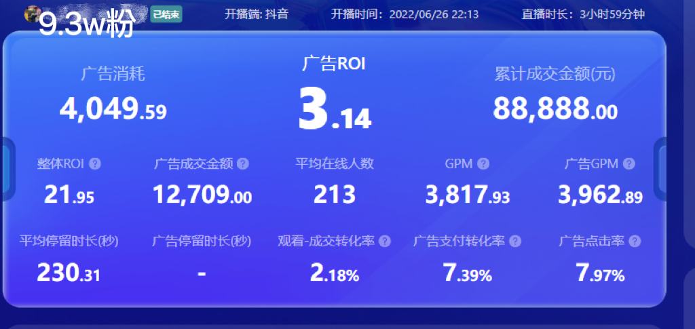Click the 9.3w粉 follower count text
Image resolution: width=695 pixels, height=329 pixels.
click(87, 25)
